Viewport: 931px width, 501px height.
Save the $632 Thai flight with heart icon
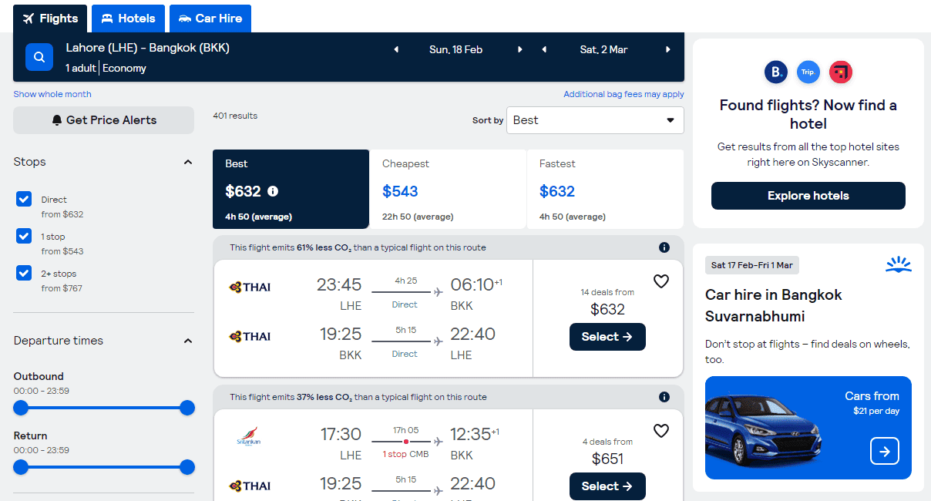[661, 281]
